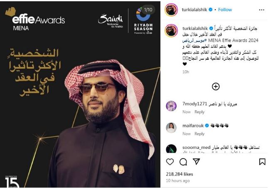Image resolution: width=278 pixels, height=188 pixels.
Task: Load more comments with plus circle
Action: click(216, 87)
